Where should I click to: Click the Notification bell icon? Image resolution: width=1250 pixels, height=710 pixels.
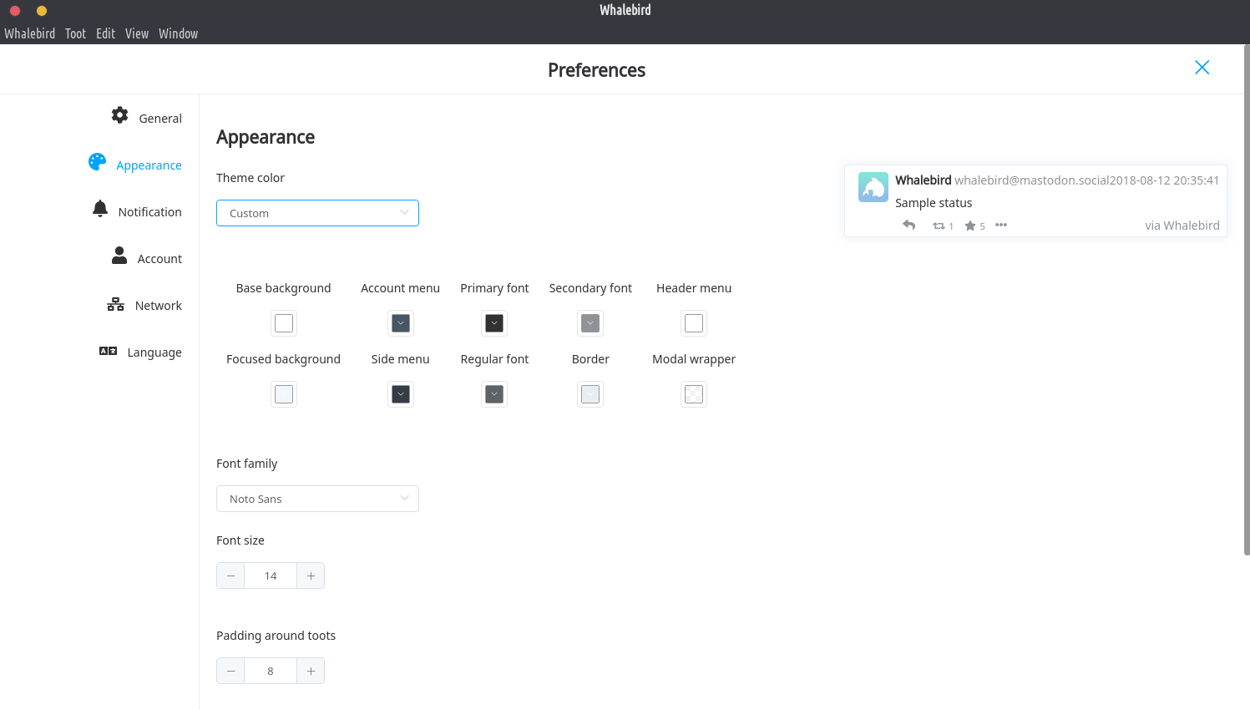100,209
